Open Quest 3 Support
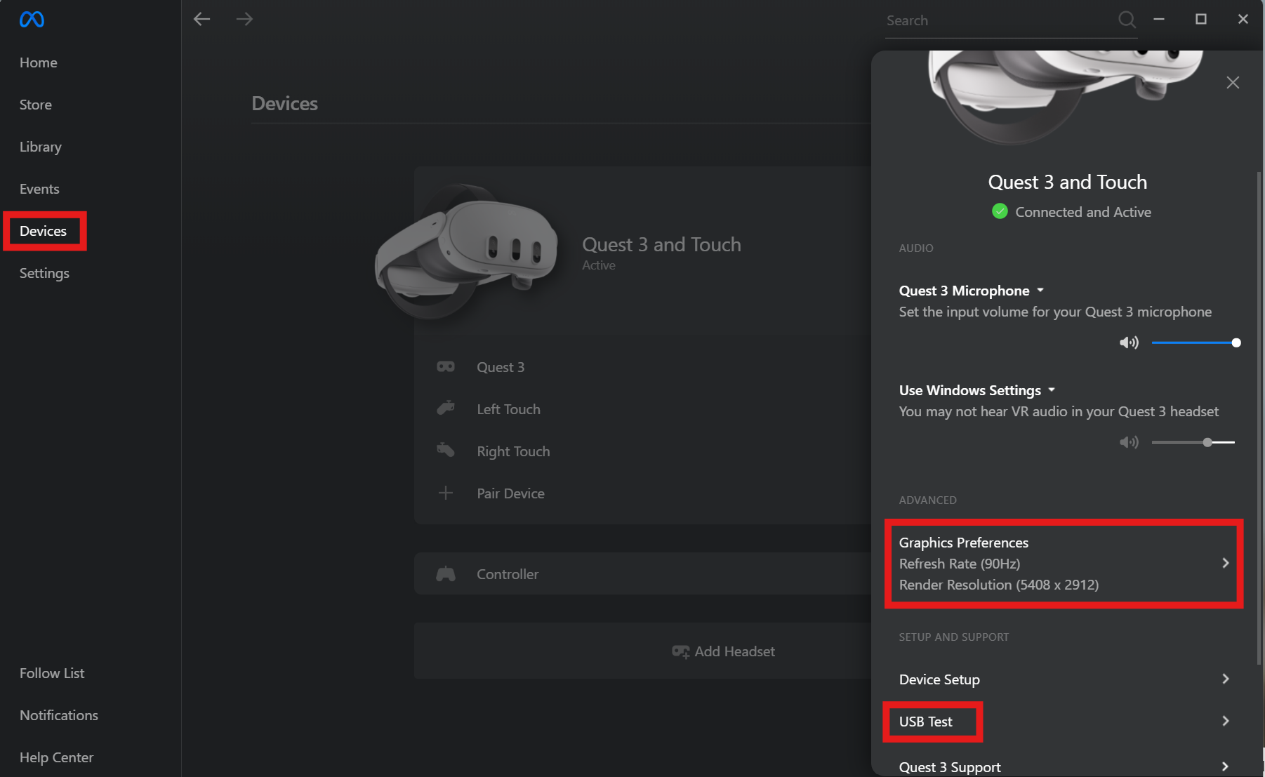The height and width of the screenshot is (777, 1265). coord(1064,766)
